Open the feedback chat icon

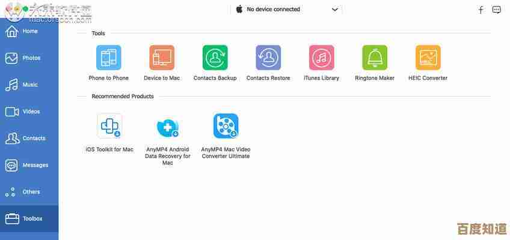point(497,10)
